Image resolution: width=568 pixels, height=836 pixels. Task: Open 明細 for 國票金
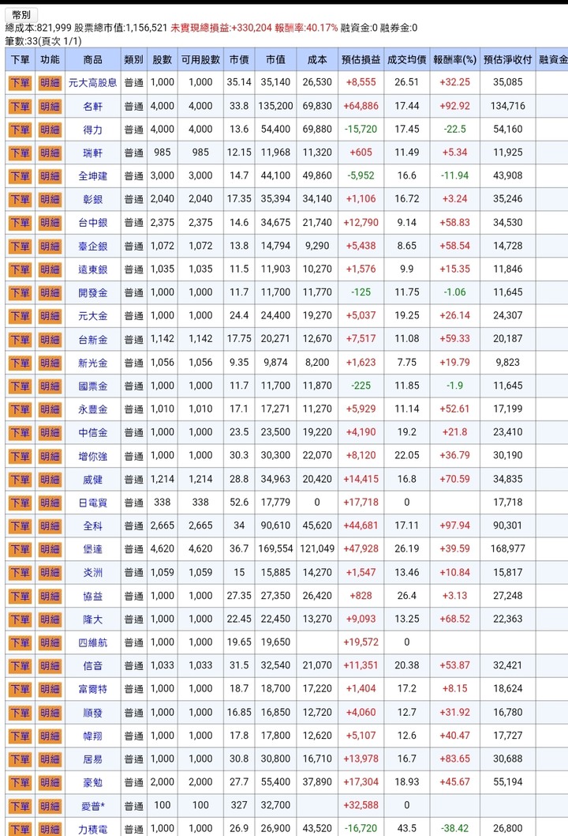click(50, 386)
